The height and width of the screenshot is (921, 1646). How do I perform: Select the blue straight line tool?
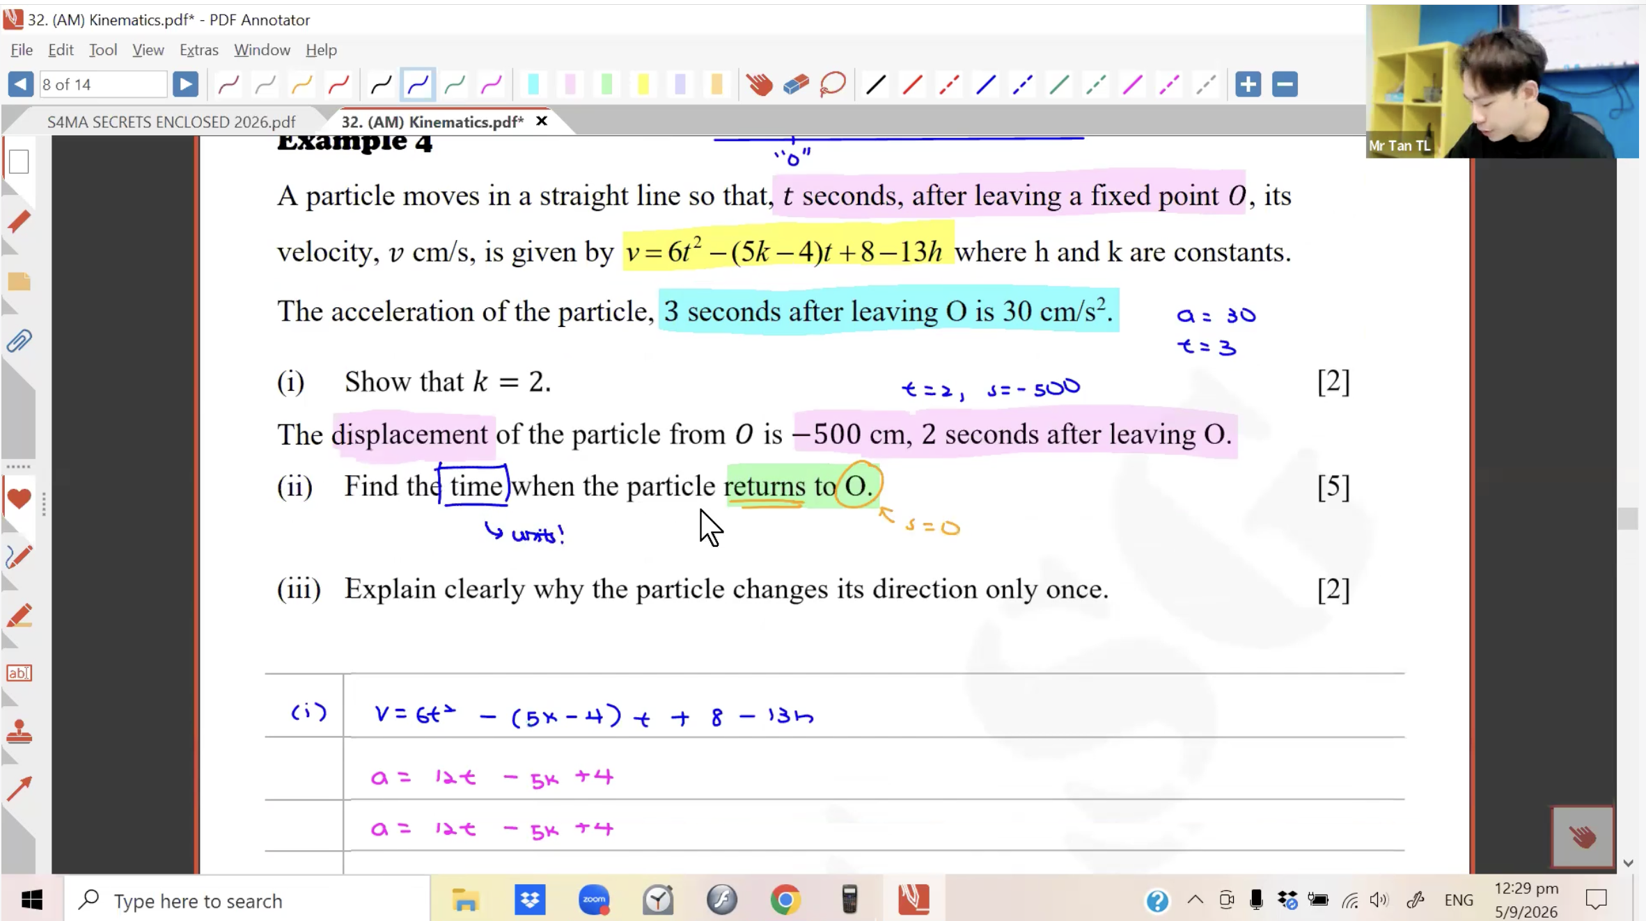coord(985,85)
